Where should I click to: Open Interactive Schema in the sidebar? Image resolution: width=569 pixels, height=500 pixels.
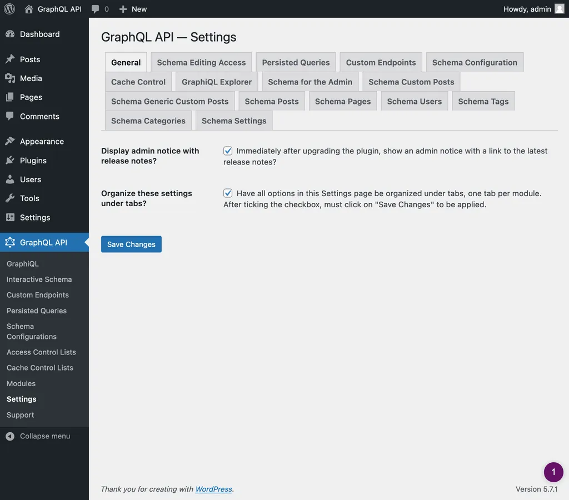(x=39, y=279)
